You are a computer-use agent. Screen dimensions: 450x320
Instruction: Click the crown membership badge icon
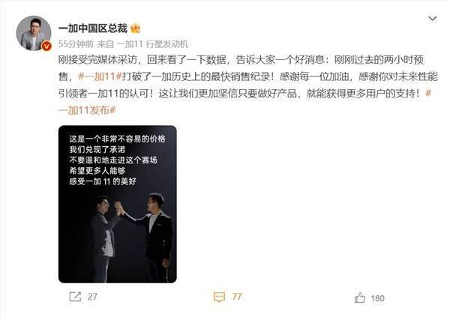click(135, 28)
